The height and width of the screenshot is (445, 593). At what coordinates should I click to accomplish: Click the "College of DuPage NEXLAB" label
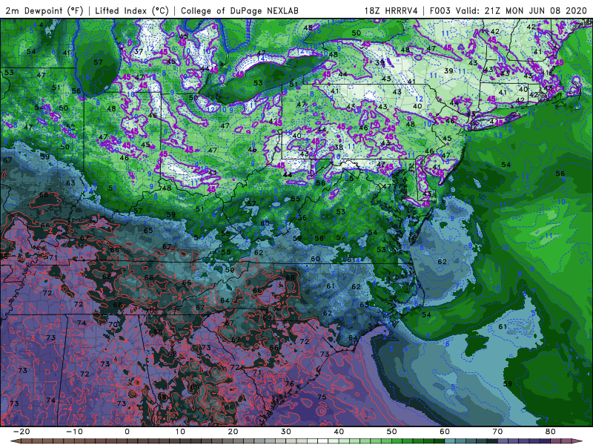239,10
